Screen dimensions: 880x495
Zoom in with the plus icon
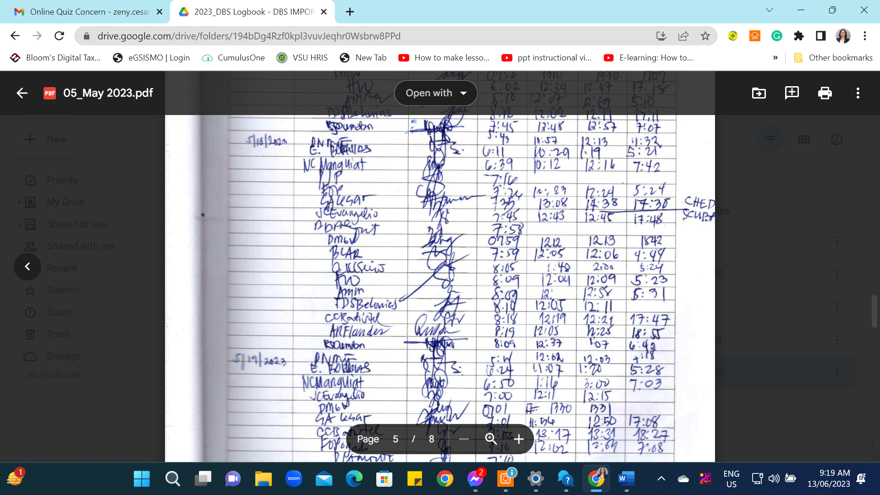click(518, 439)
